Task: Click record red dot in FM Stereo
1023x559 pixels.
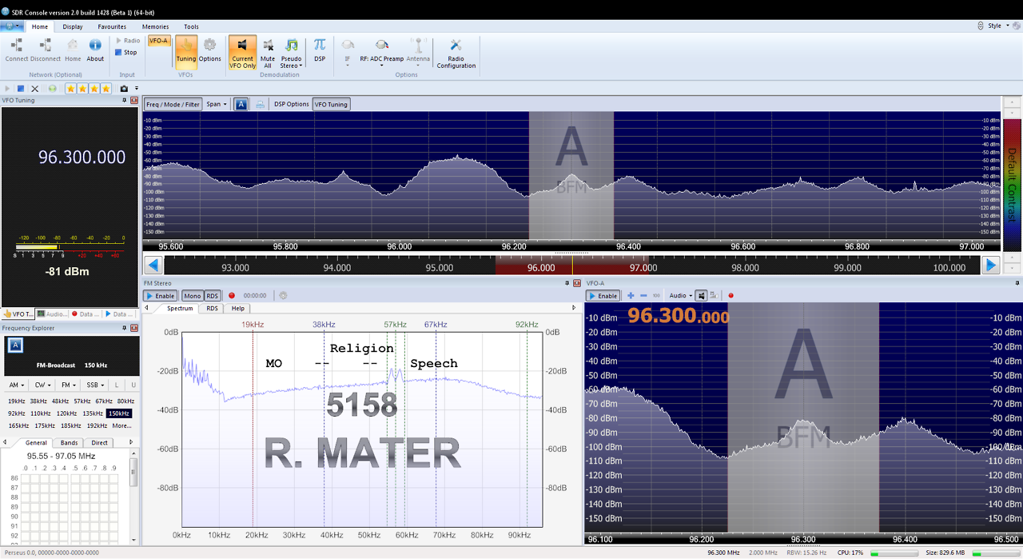Action: point(232,296)
